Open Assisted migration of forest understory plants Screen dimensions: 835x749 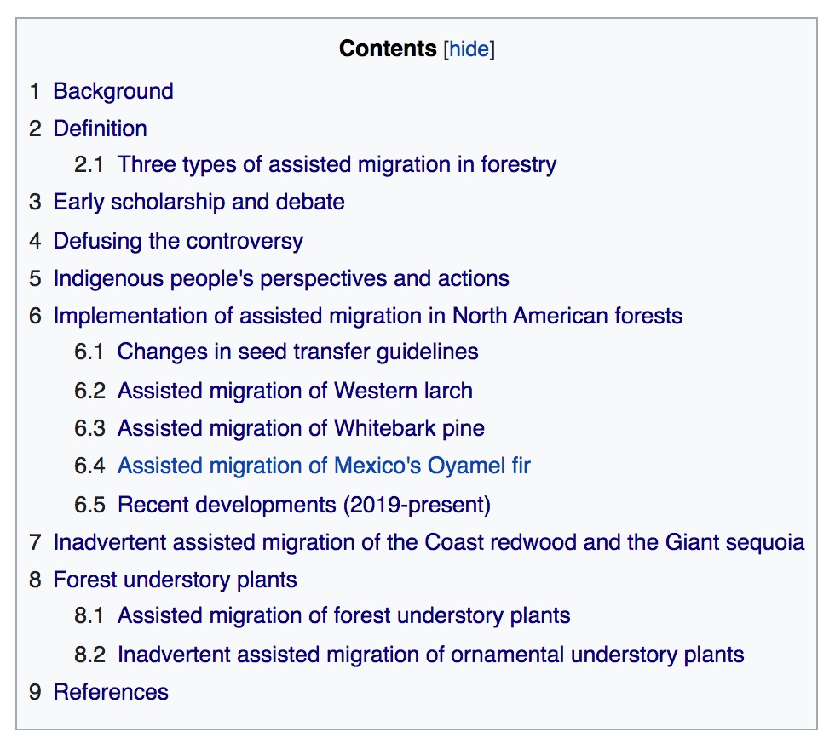[x=343, y=615]
